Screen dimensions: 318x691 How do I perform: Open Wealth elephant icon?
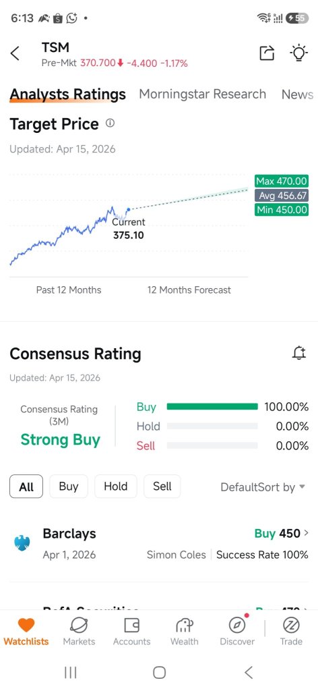(x=185, y=625)
